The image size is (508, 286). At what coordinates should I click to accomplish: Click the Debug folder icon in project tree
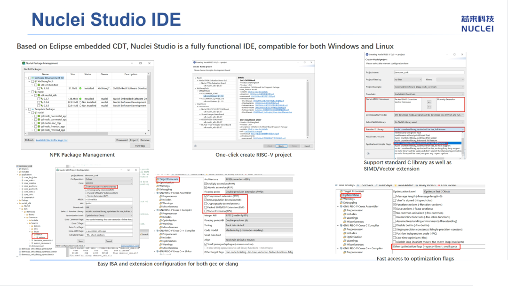20,200
